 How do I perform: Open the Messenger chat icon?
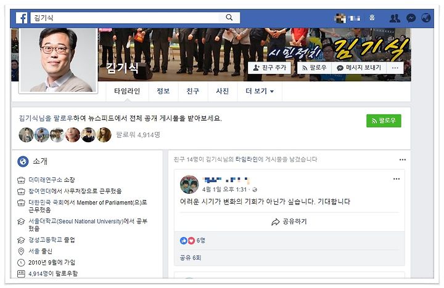tap(411, 18)
